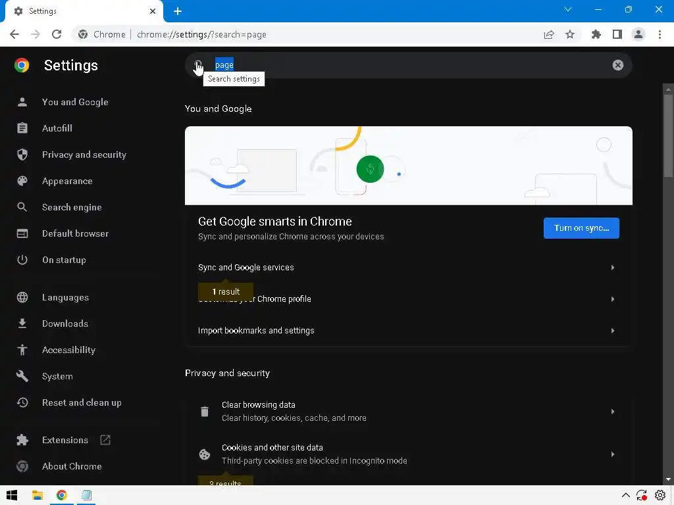Select the Default browser window icon
The image size is (674, 505).
pos(22,233)
